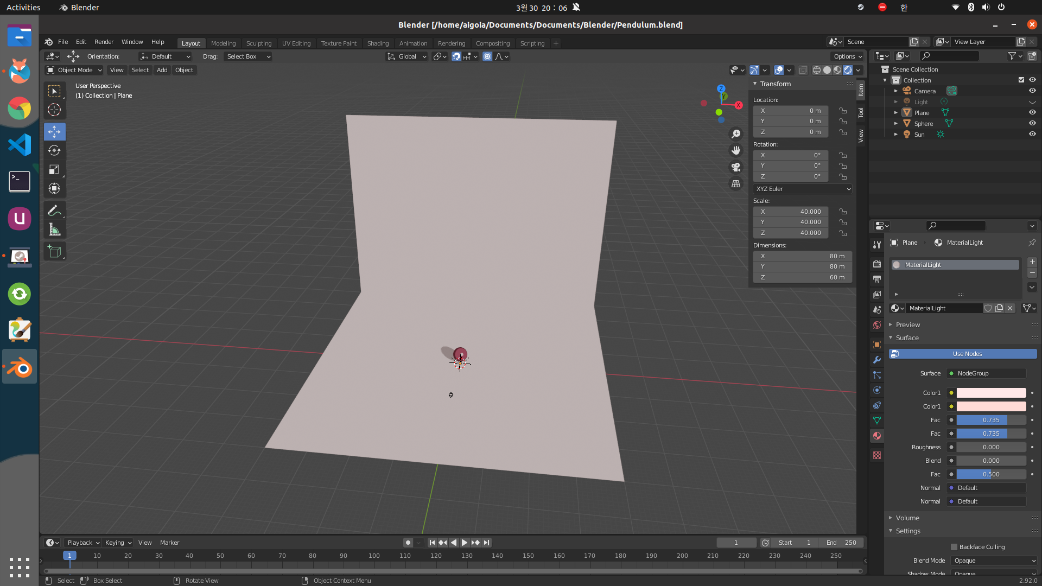1042x586 pixels.
Task: Open the Keying menu in timeline
Action: click(x=118, y=543)
